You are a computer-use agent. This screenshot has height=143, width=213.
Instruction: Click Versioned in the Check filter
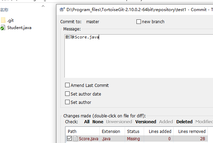(x=145, y=122)
